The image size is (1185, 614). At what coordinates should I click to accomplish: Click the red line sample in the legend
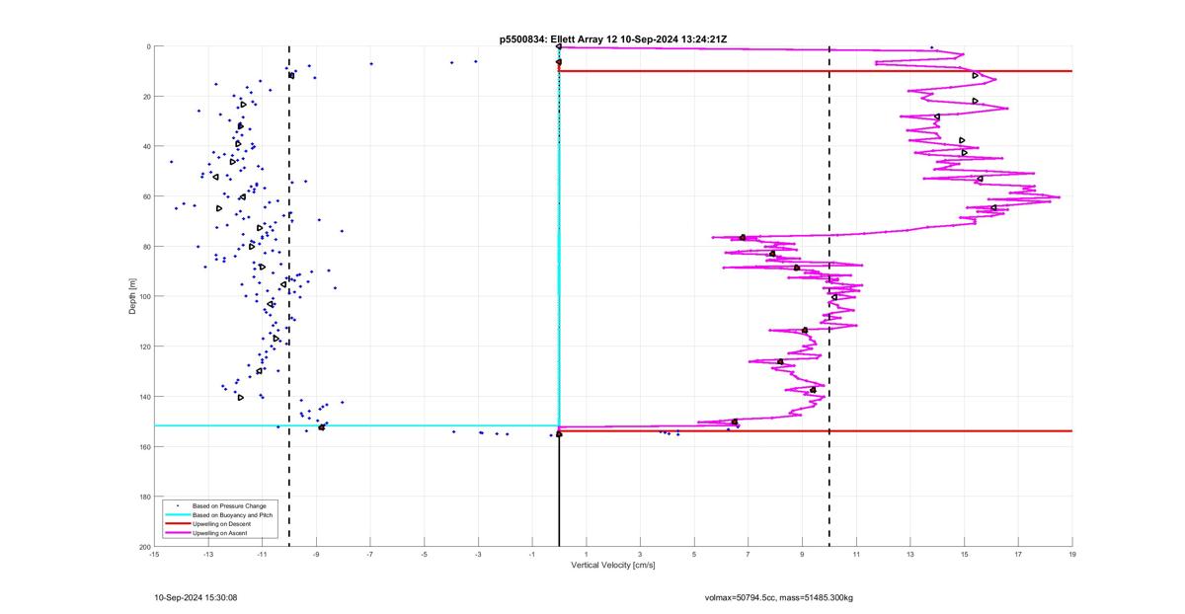(178, 523)
